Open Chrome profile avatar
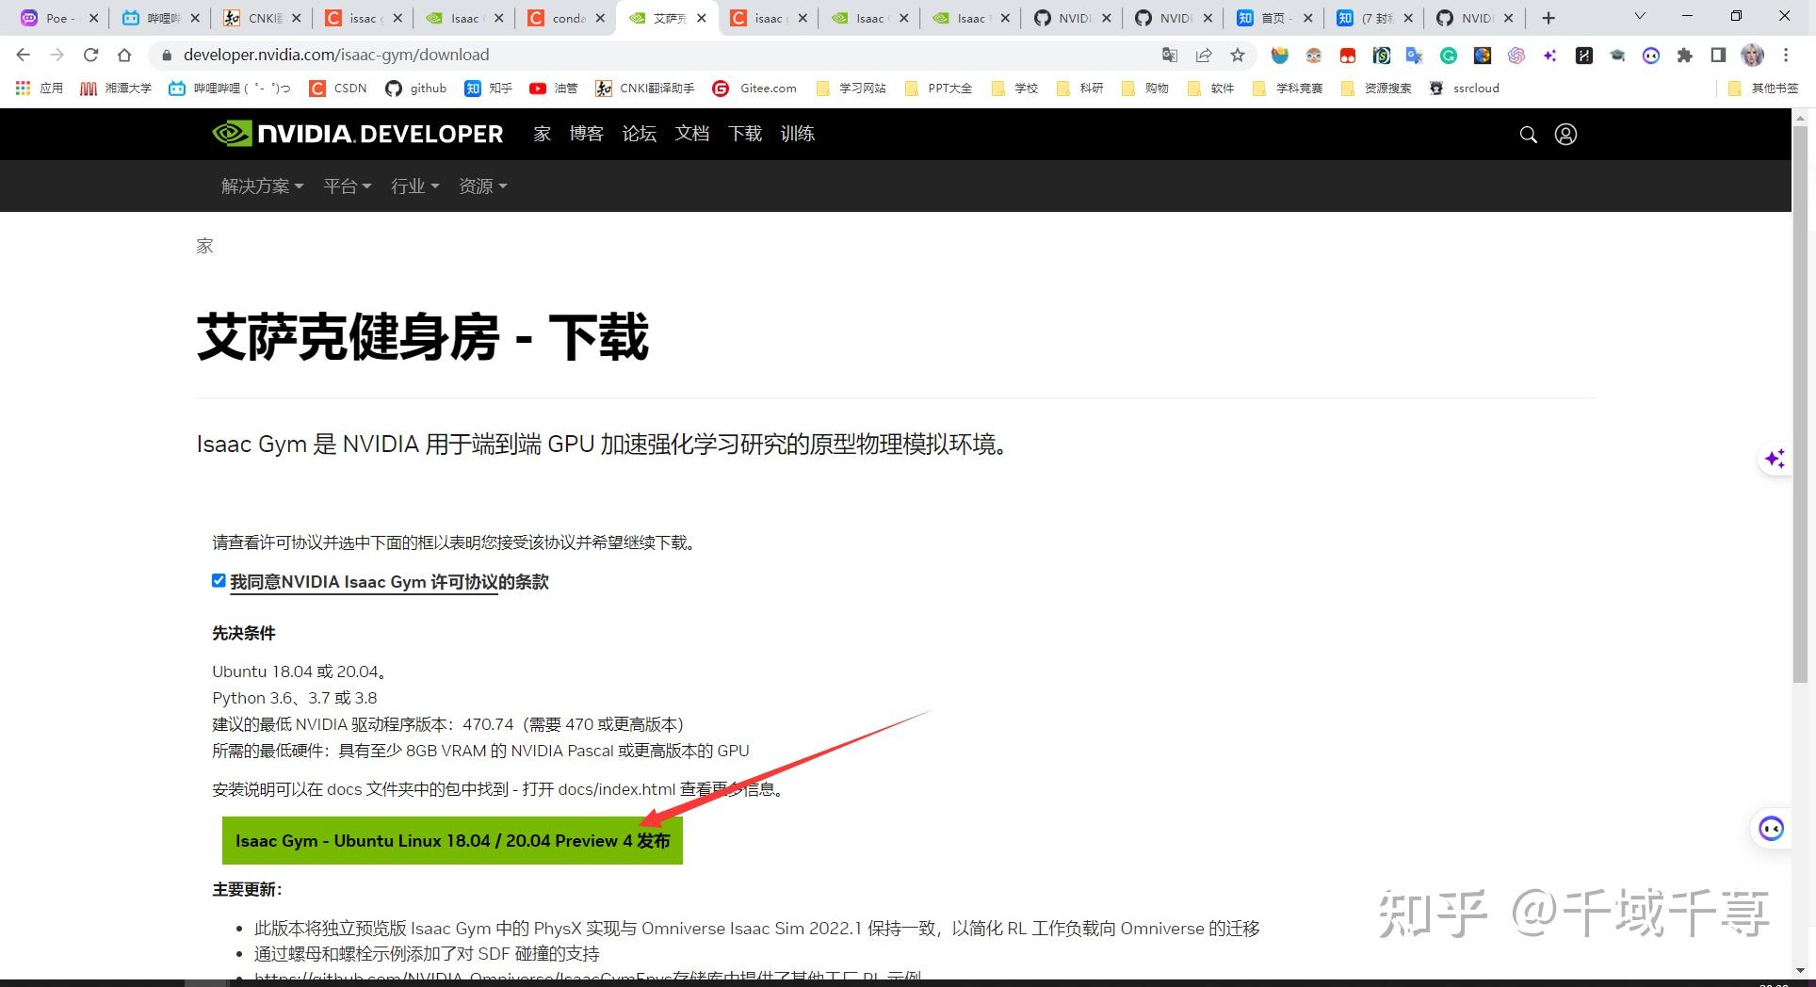This screenshot has width=1816, height=987. pyautogui.click(x=1752, y=56)
